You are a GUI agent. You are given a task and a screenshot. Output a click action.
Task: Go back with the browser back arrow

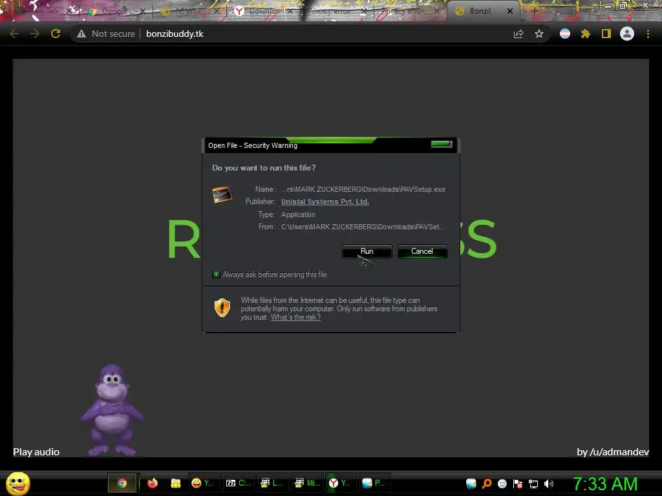pos(14,34)
